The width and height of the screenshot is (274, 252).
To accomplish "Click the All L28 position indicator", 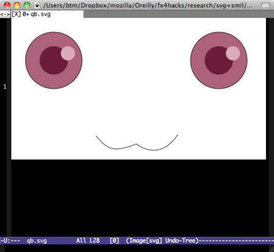I will coord(88,240).
